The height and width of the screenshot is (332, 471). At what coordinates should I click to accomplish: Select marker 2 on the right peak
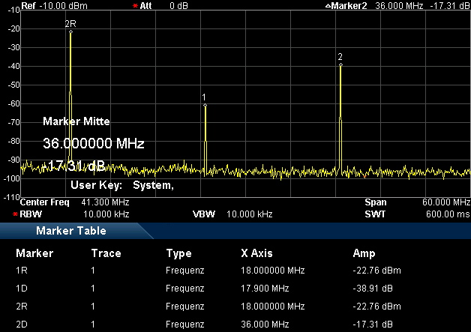click(x=340, y=64)
